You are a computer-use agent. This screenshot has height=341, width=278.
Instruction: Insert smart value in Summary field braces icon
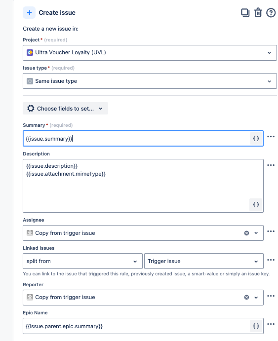tap(256, 139)
